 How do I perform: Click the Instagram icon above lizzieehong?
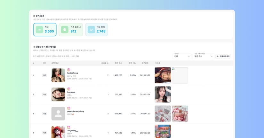pos(68,70)
